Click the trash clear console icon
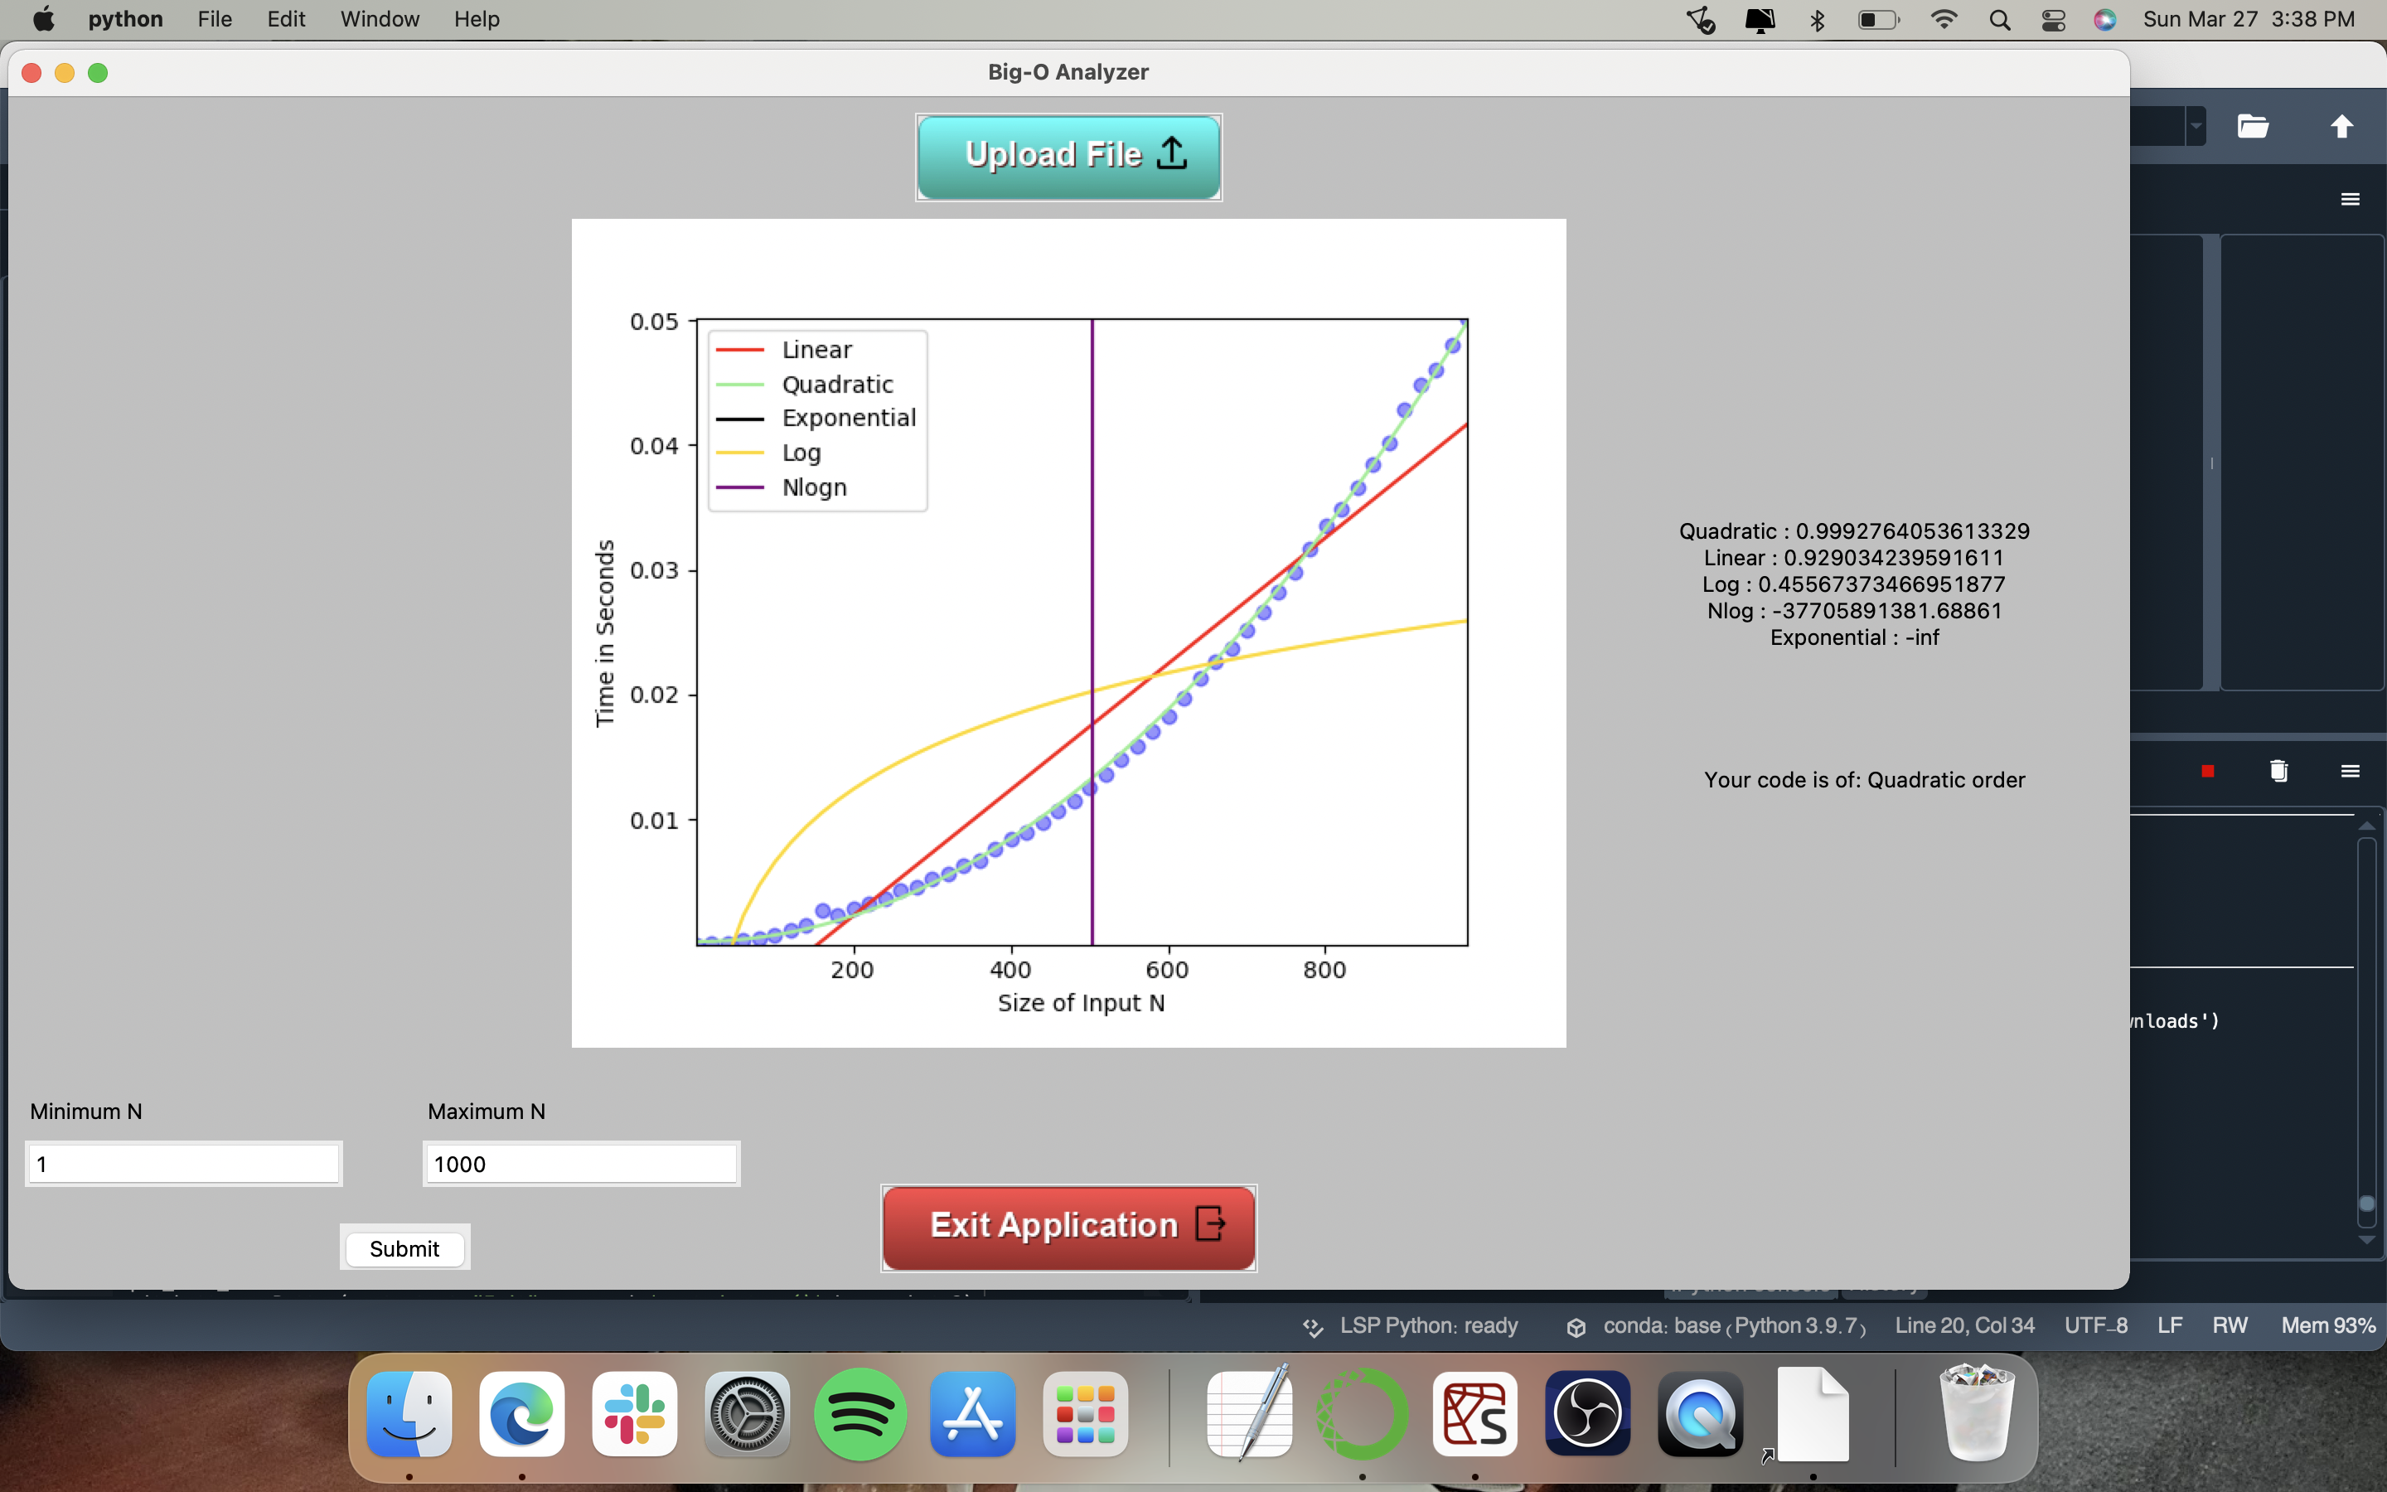Screen dimensions: 2387x1492 point(2278,771)
